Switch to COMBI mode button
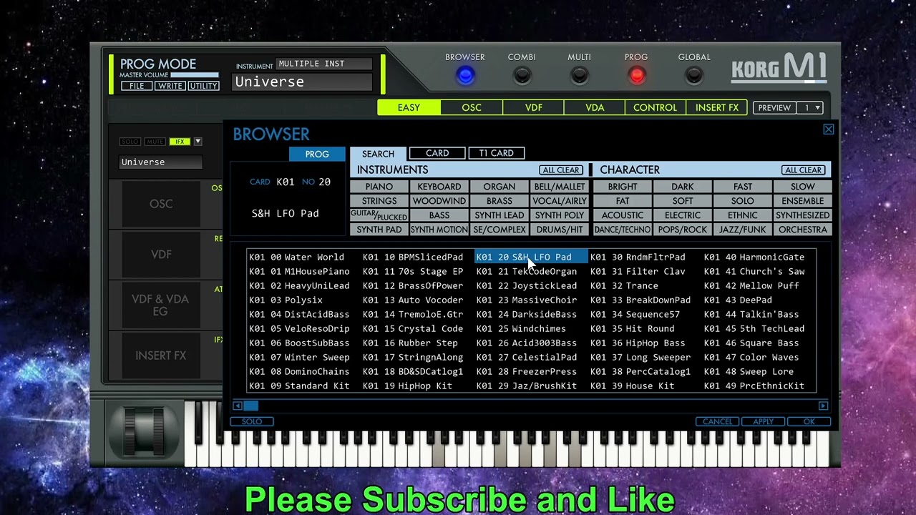 [x=522, y=75]
